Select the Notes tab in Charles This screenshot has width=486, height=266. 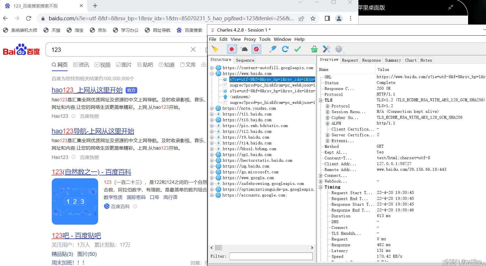(x=426, y=60)
